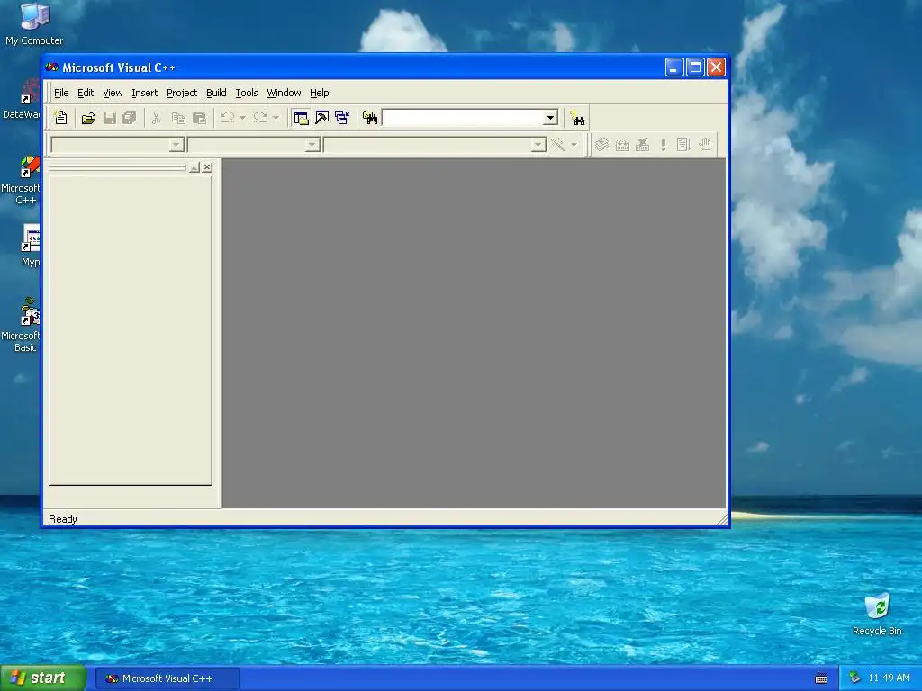Open the Tools menu
The image size is (922, 691).
[247, 93]
